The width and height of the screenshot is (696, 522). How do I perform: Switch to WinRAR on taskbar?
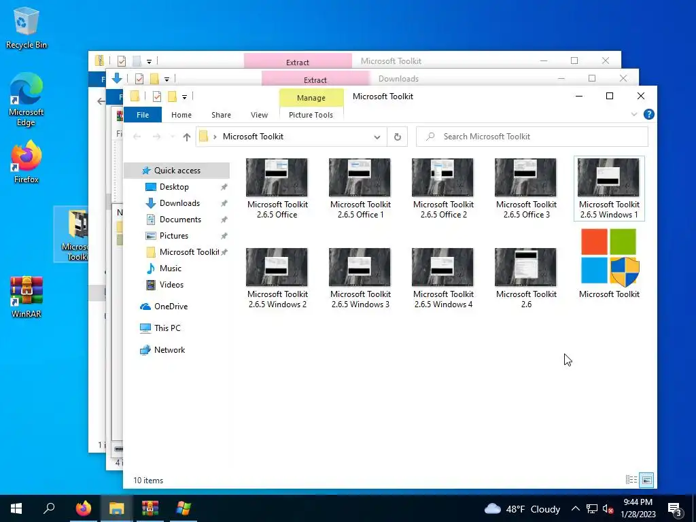click(150, 508)
